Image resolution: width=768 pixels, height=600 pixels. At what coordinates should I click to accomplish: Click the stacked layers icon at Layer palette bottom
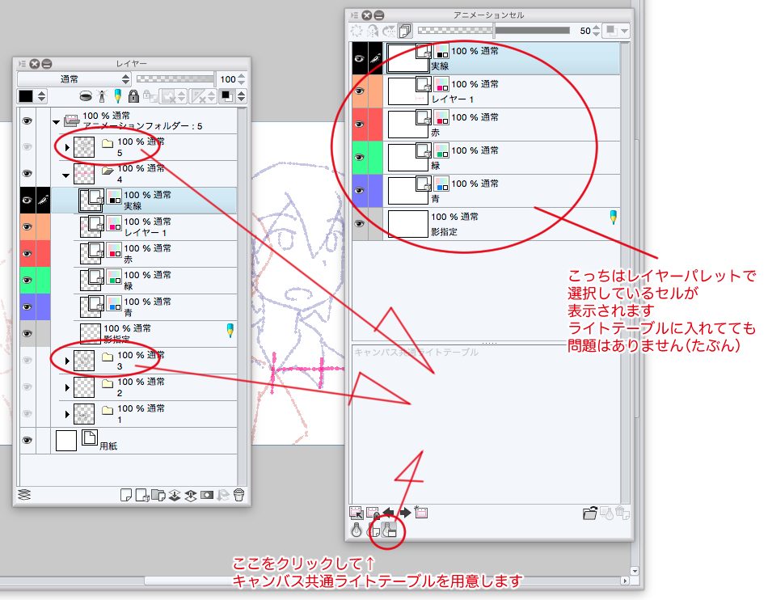click(x=24, y=495)
